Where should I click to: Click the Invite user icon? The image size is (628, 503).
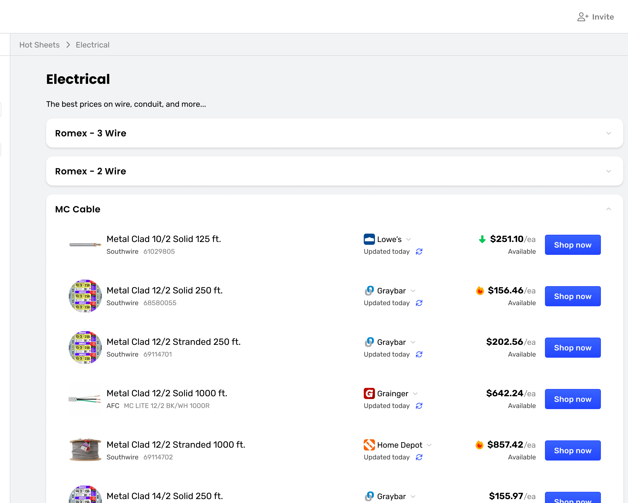pos(582,17)
